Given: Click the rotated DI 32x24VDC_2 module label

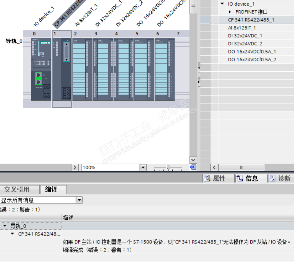Looking at the screenshot, I should (x=129, y=13).
